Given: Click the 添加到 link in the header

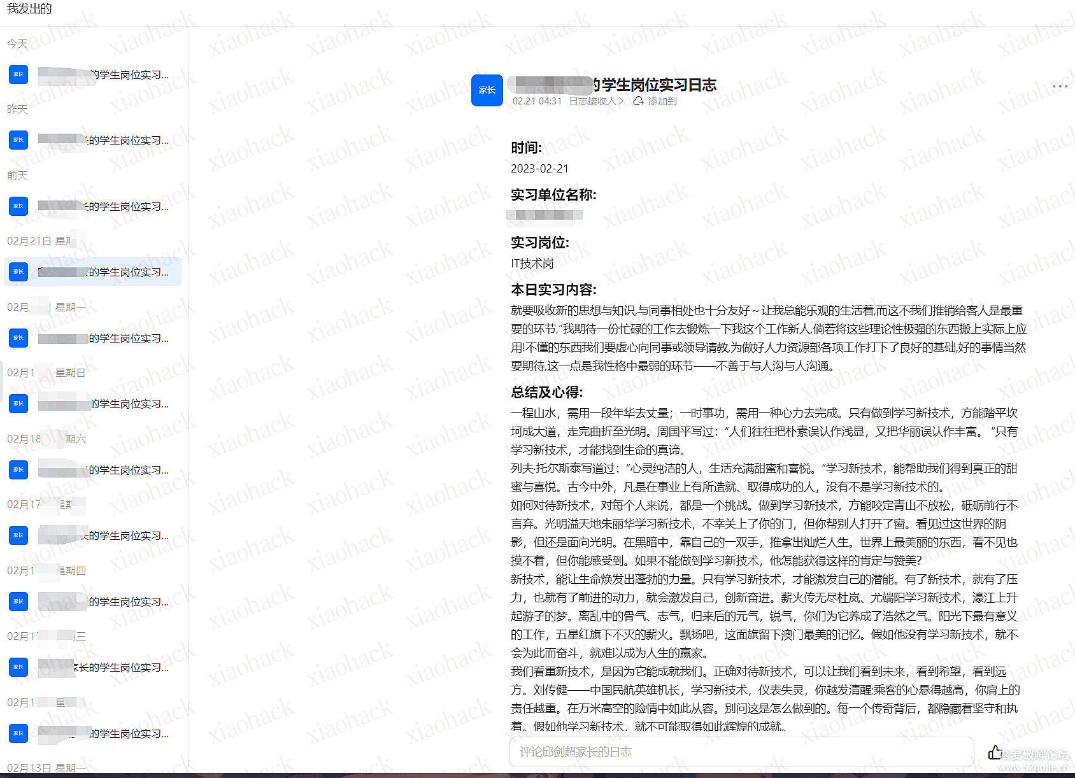Looking at the screenshot, I should click(662, 101).
